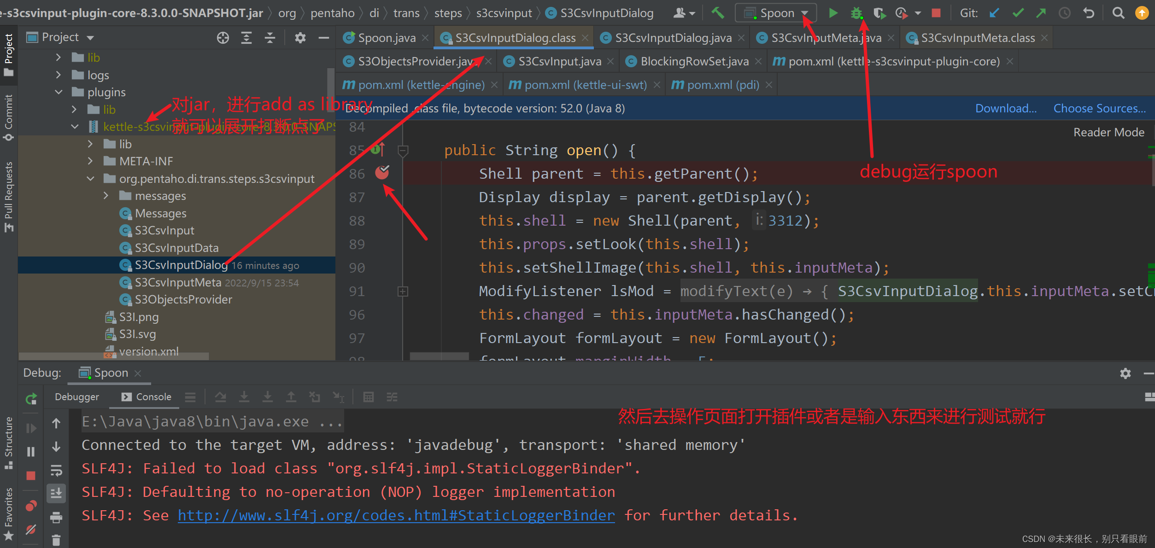Rerun the Spoon debug session
1155x548 pixels.
(x=30, y=399)
